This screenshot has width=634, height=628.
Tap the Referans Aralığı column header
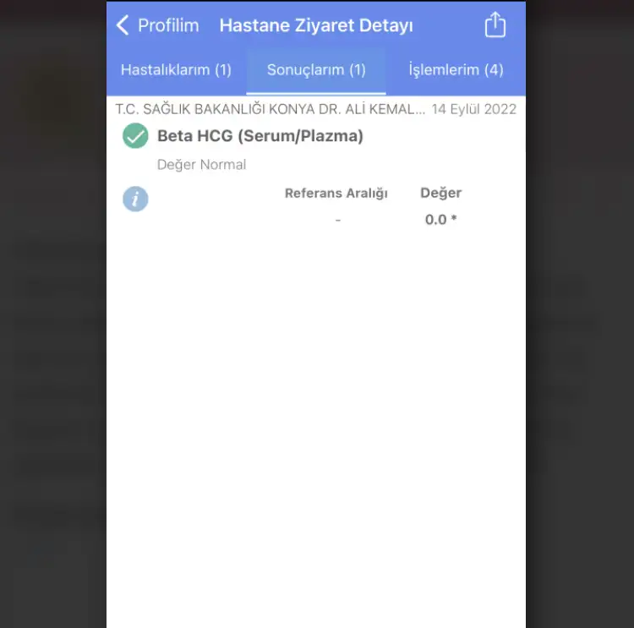[336, 194]
